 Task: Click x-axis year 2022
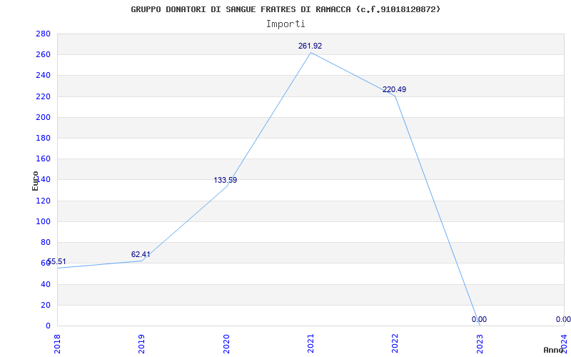(395, 344)
